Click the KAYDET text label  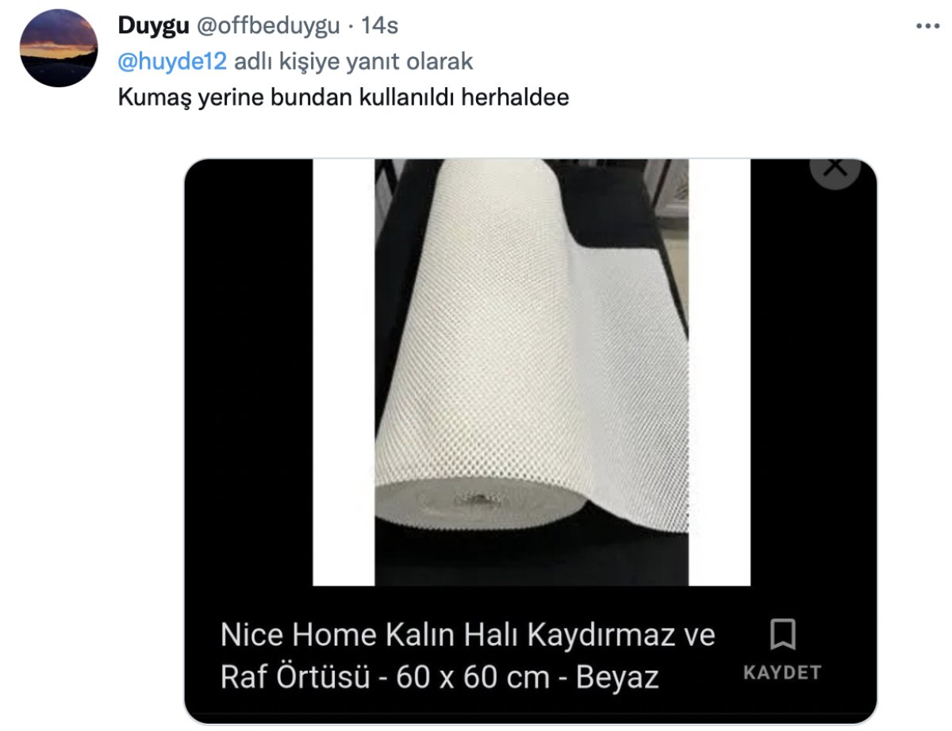(x=782, y=672)
